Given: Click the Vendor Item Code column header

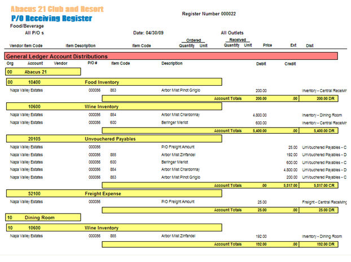Looking at the screenshot, I should tap(26, 46).
